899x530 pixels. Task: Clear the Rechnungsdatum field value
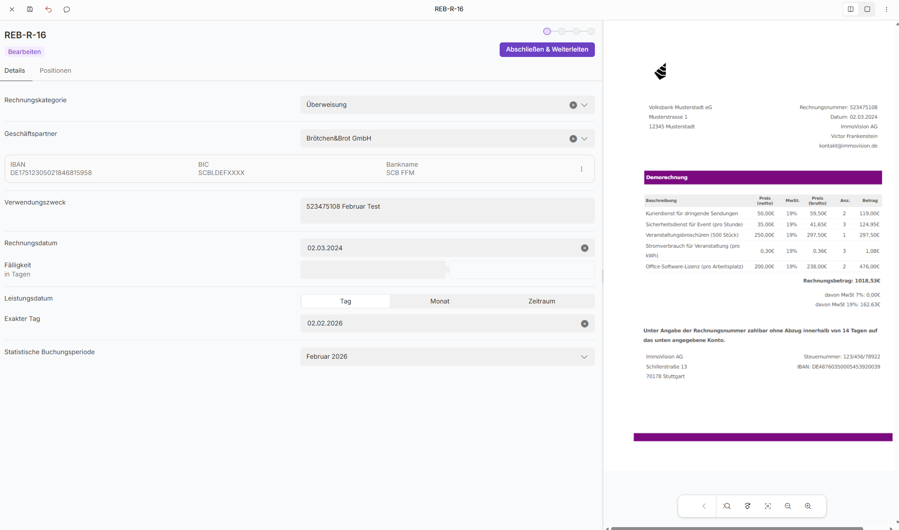[584, 248]
